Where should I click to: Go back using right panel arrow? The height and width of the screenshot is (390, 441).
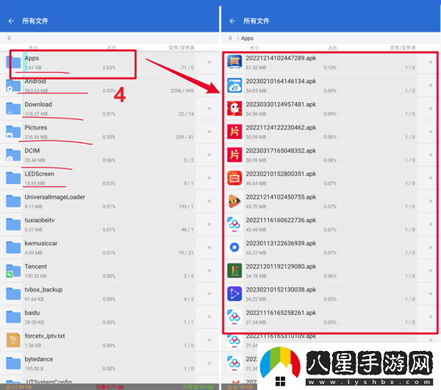point(232,21)
